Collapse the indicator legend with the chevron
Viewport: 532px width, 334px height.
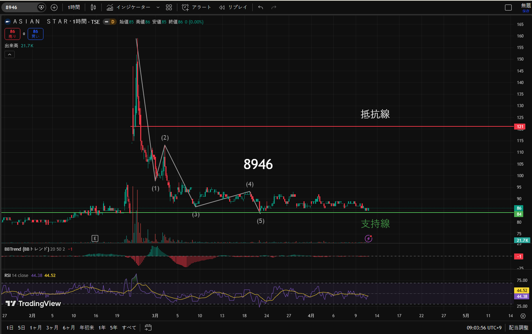[x=9, y=54]
